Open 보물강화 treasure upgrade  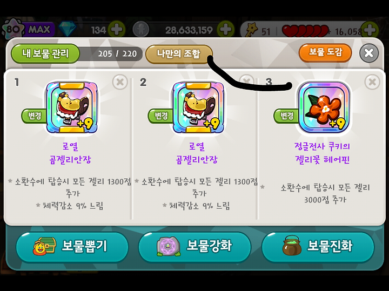[194, 246]
